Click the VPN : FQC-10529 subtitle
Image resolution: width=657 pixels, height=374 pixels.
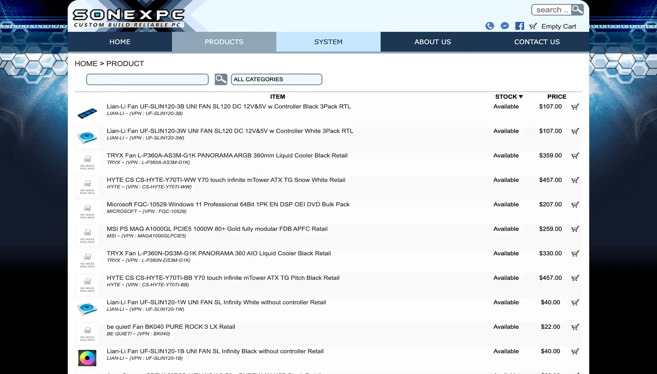(164, 211)
